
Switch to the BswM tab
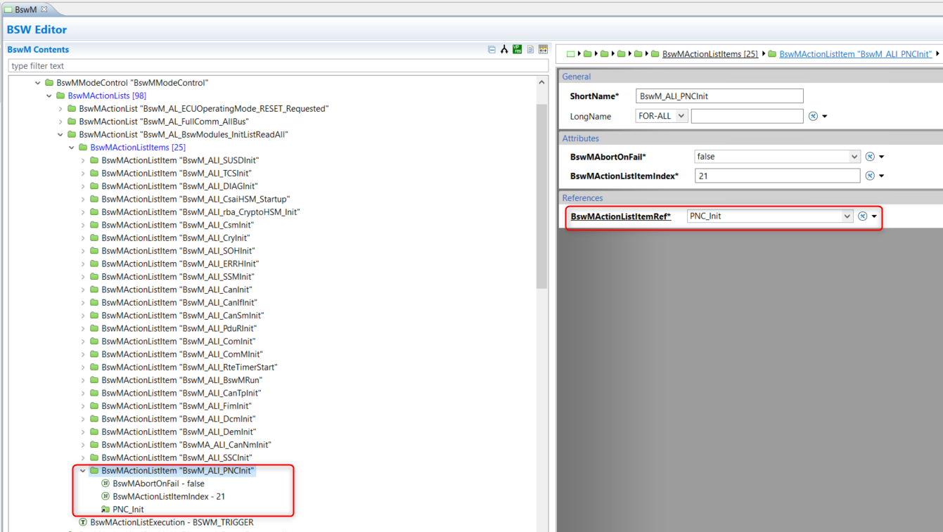click(x=25, y=9)
